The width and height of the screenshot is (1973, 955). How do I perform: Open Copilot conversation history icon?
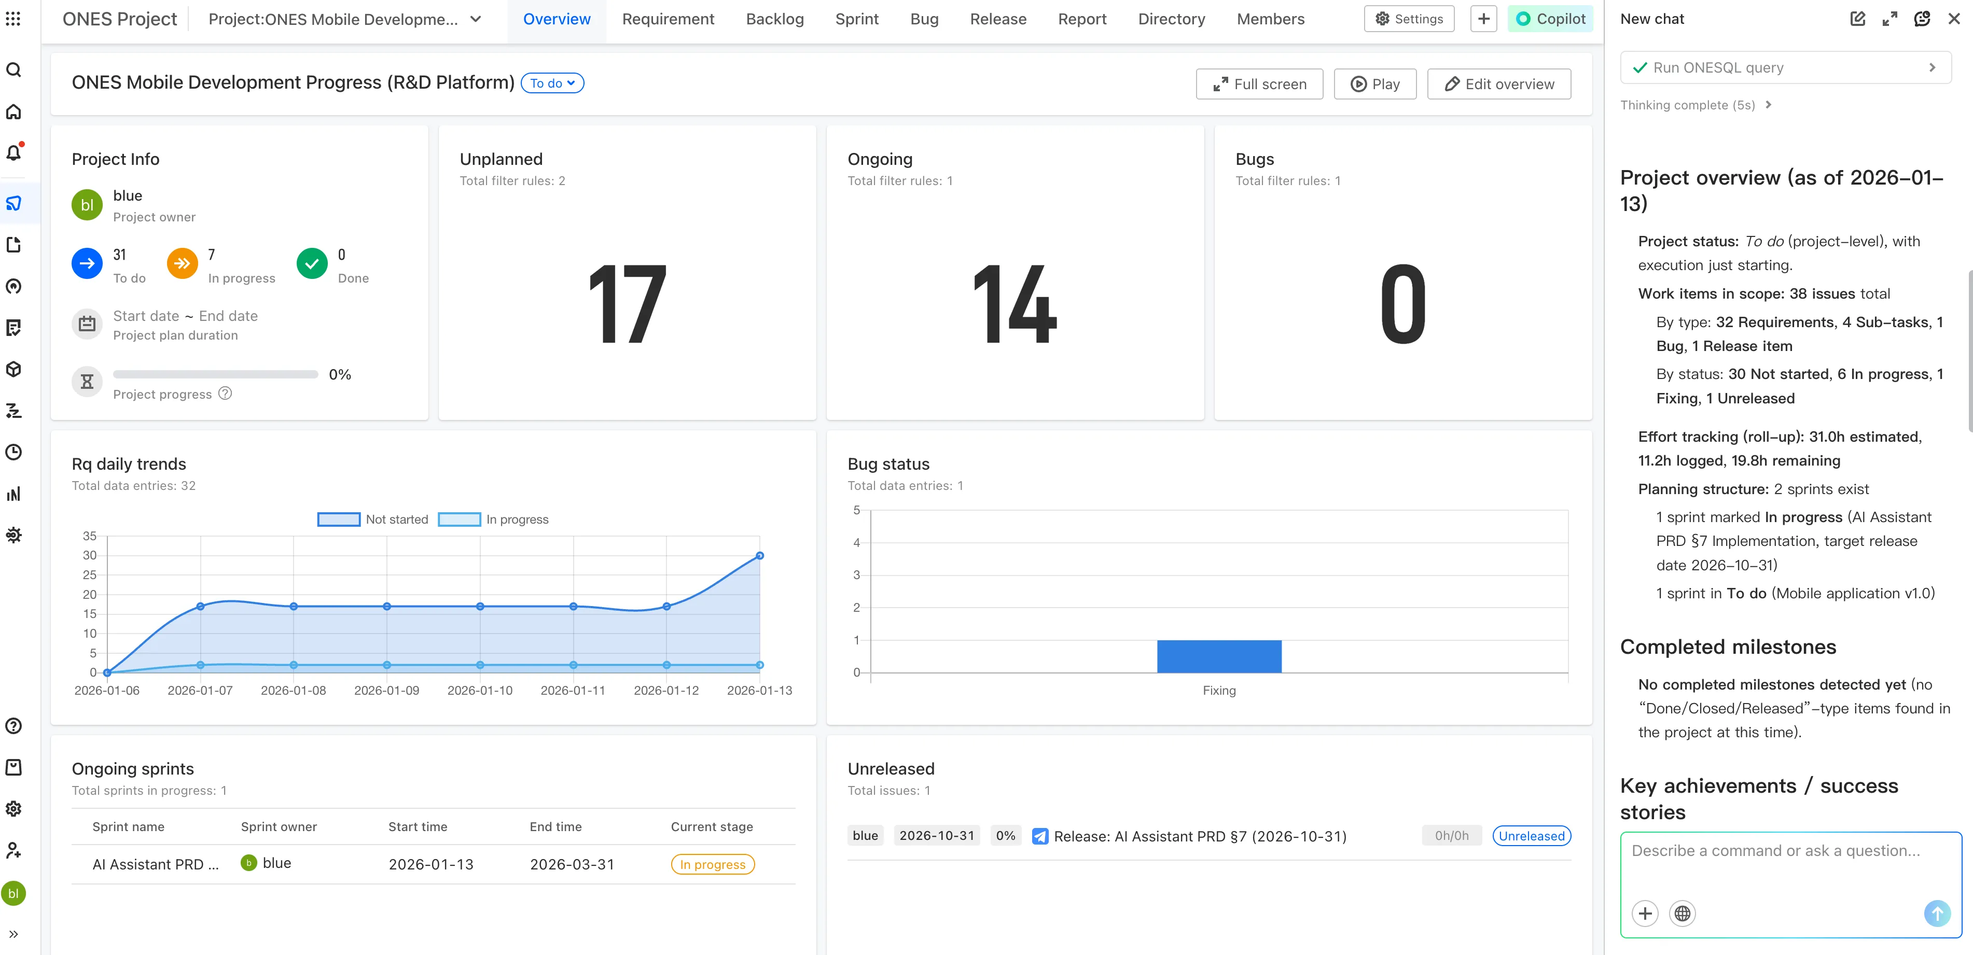pyautogui.click(x=1923, y=18)
